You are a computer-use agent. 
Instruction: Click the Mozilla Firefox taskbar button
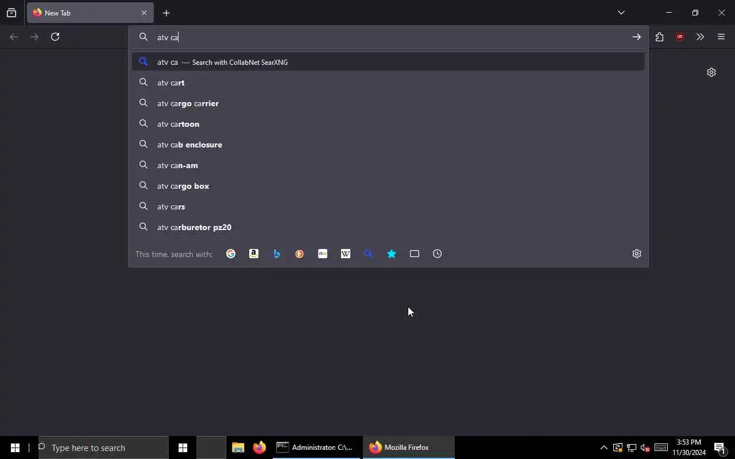pos(408,448)
